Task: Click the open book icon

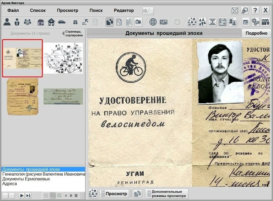Action: coord(163,22)
